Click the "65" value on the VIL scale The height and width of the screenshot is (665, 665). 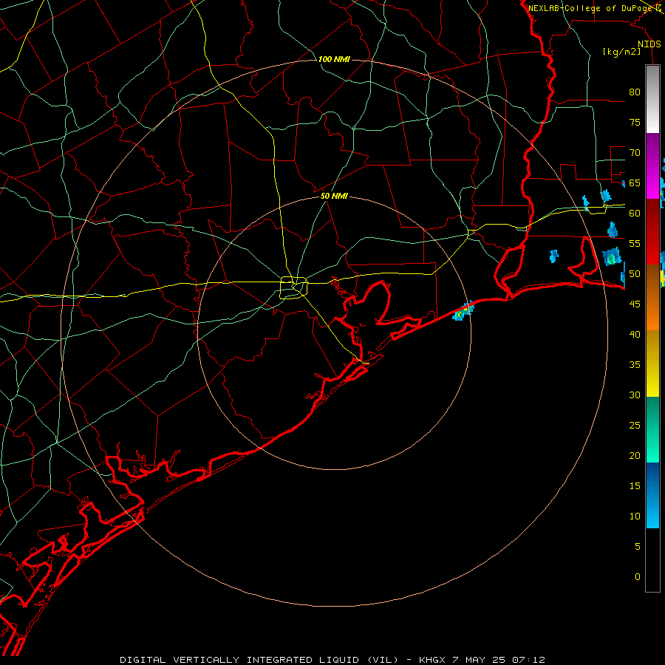(x=635, y=183)
